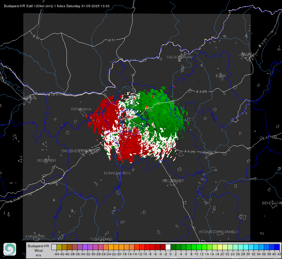Select the dark blue swatch between 40 and 42
Viewport: 282px width, 259px height.
point(277,247)
